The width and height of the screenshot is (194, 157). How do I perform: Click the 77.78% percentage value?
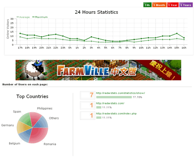137,97
